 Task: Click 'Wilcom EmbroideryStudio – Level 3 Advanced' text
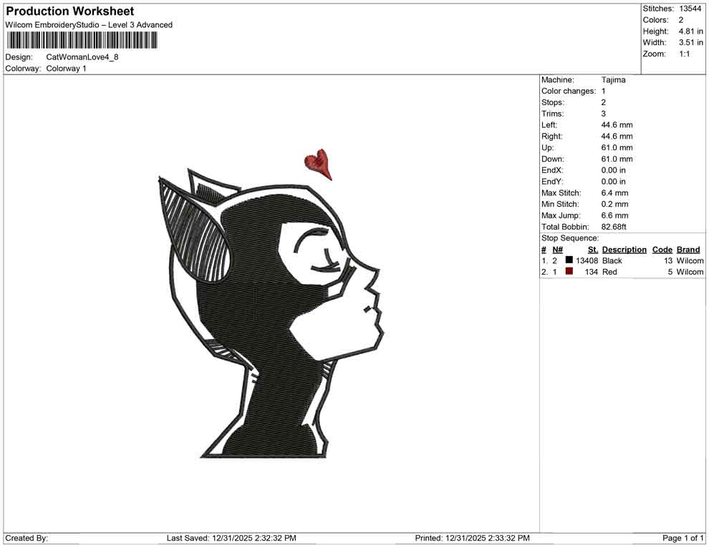point(89,25)
